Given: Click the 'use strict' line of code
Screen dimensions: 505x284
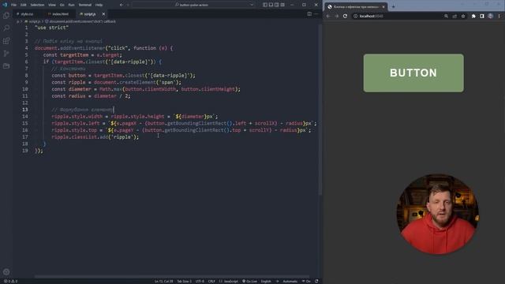Looking at the screenshot, I should pyautogui.click(x=51, y=28).
